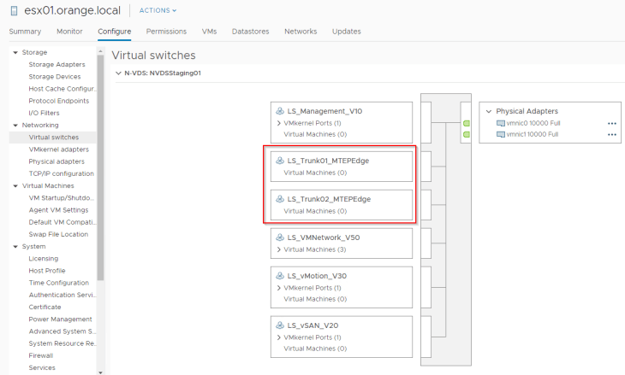Select VMkernel adapters in the sidebar
The image size is (625, 375).
click(59, 149)
